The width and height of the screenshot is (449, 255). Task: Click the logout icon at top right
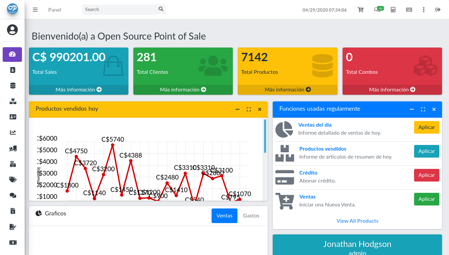[438, 10]
